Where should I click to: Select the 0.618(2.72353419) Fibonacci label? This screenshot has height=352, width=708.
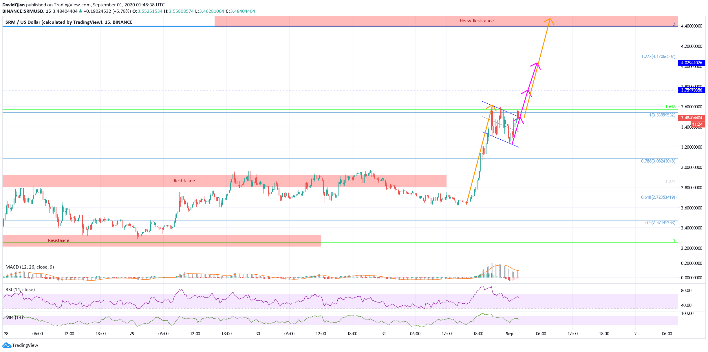[x=658, y=197]
